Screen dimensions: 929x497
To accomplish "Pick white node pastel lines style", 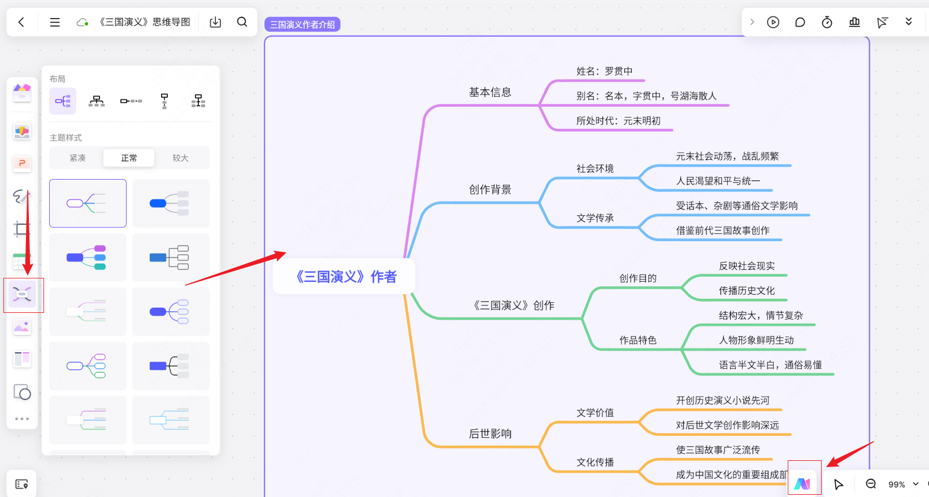I will tap(88, 312).
